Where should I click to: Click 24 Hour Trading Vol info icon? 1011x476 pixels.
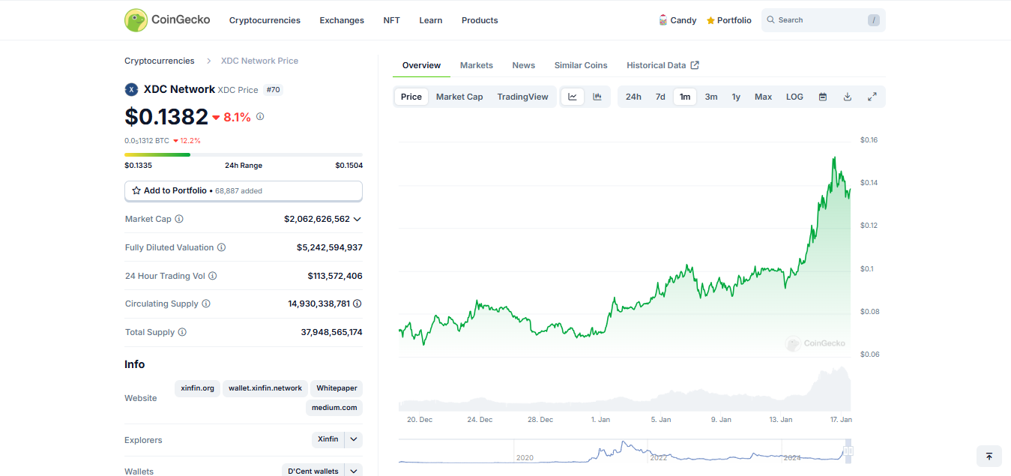tap(213, 276)
